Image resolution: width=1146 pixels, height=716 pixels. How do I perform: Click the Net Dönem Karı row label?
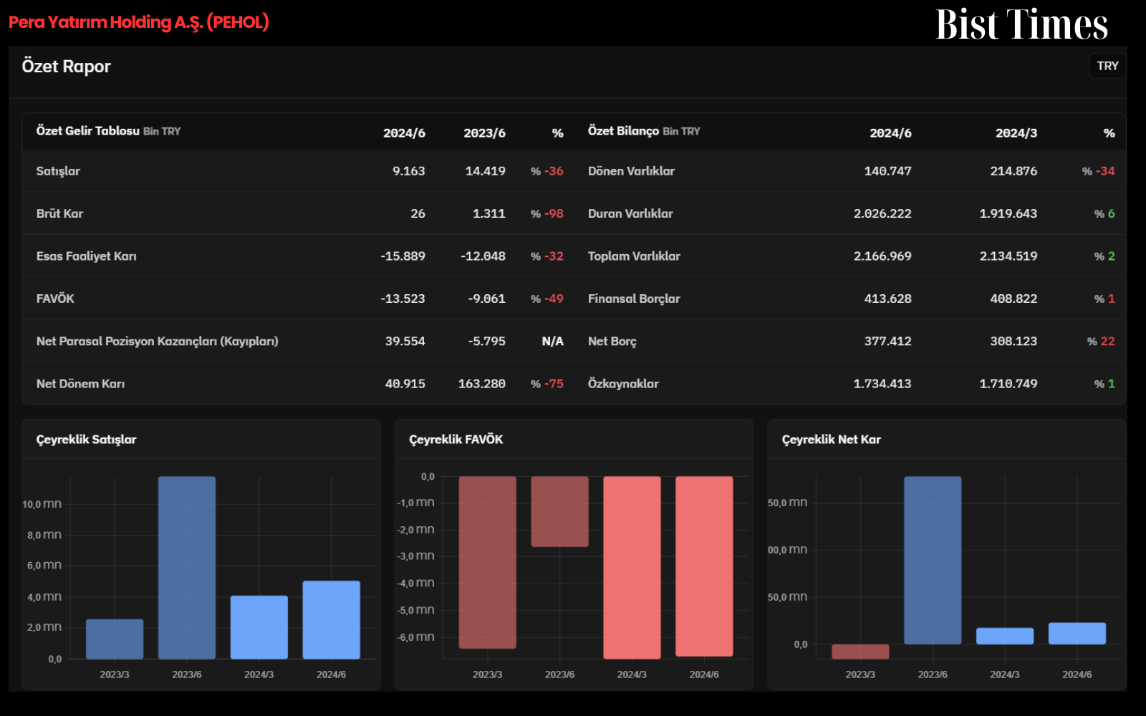(80, 384)
